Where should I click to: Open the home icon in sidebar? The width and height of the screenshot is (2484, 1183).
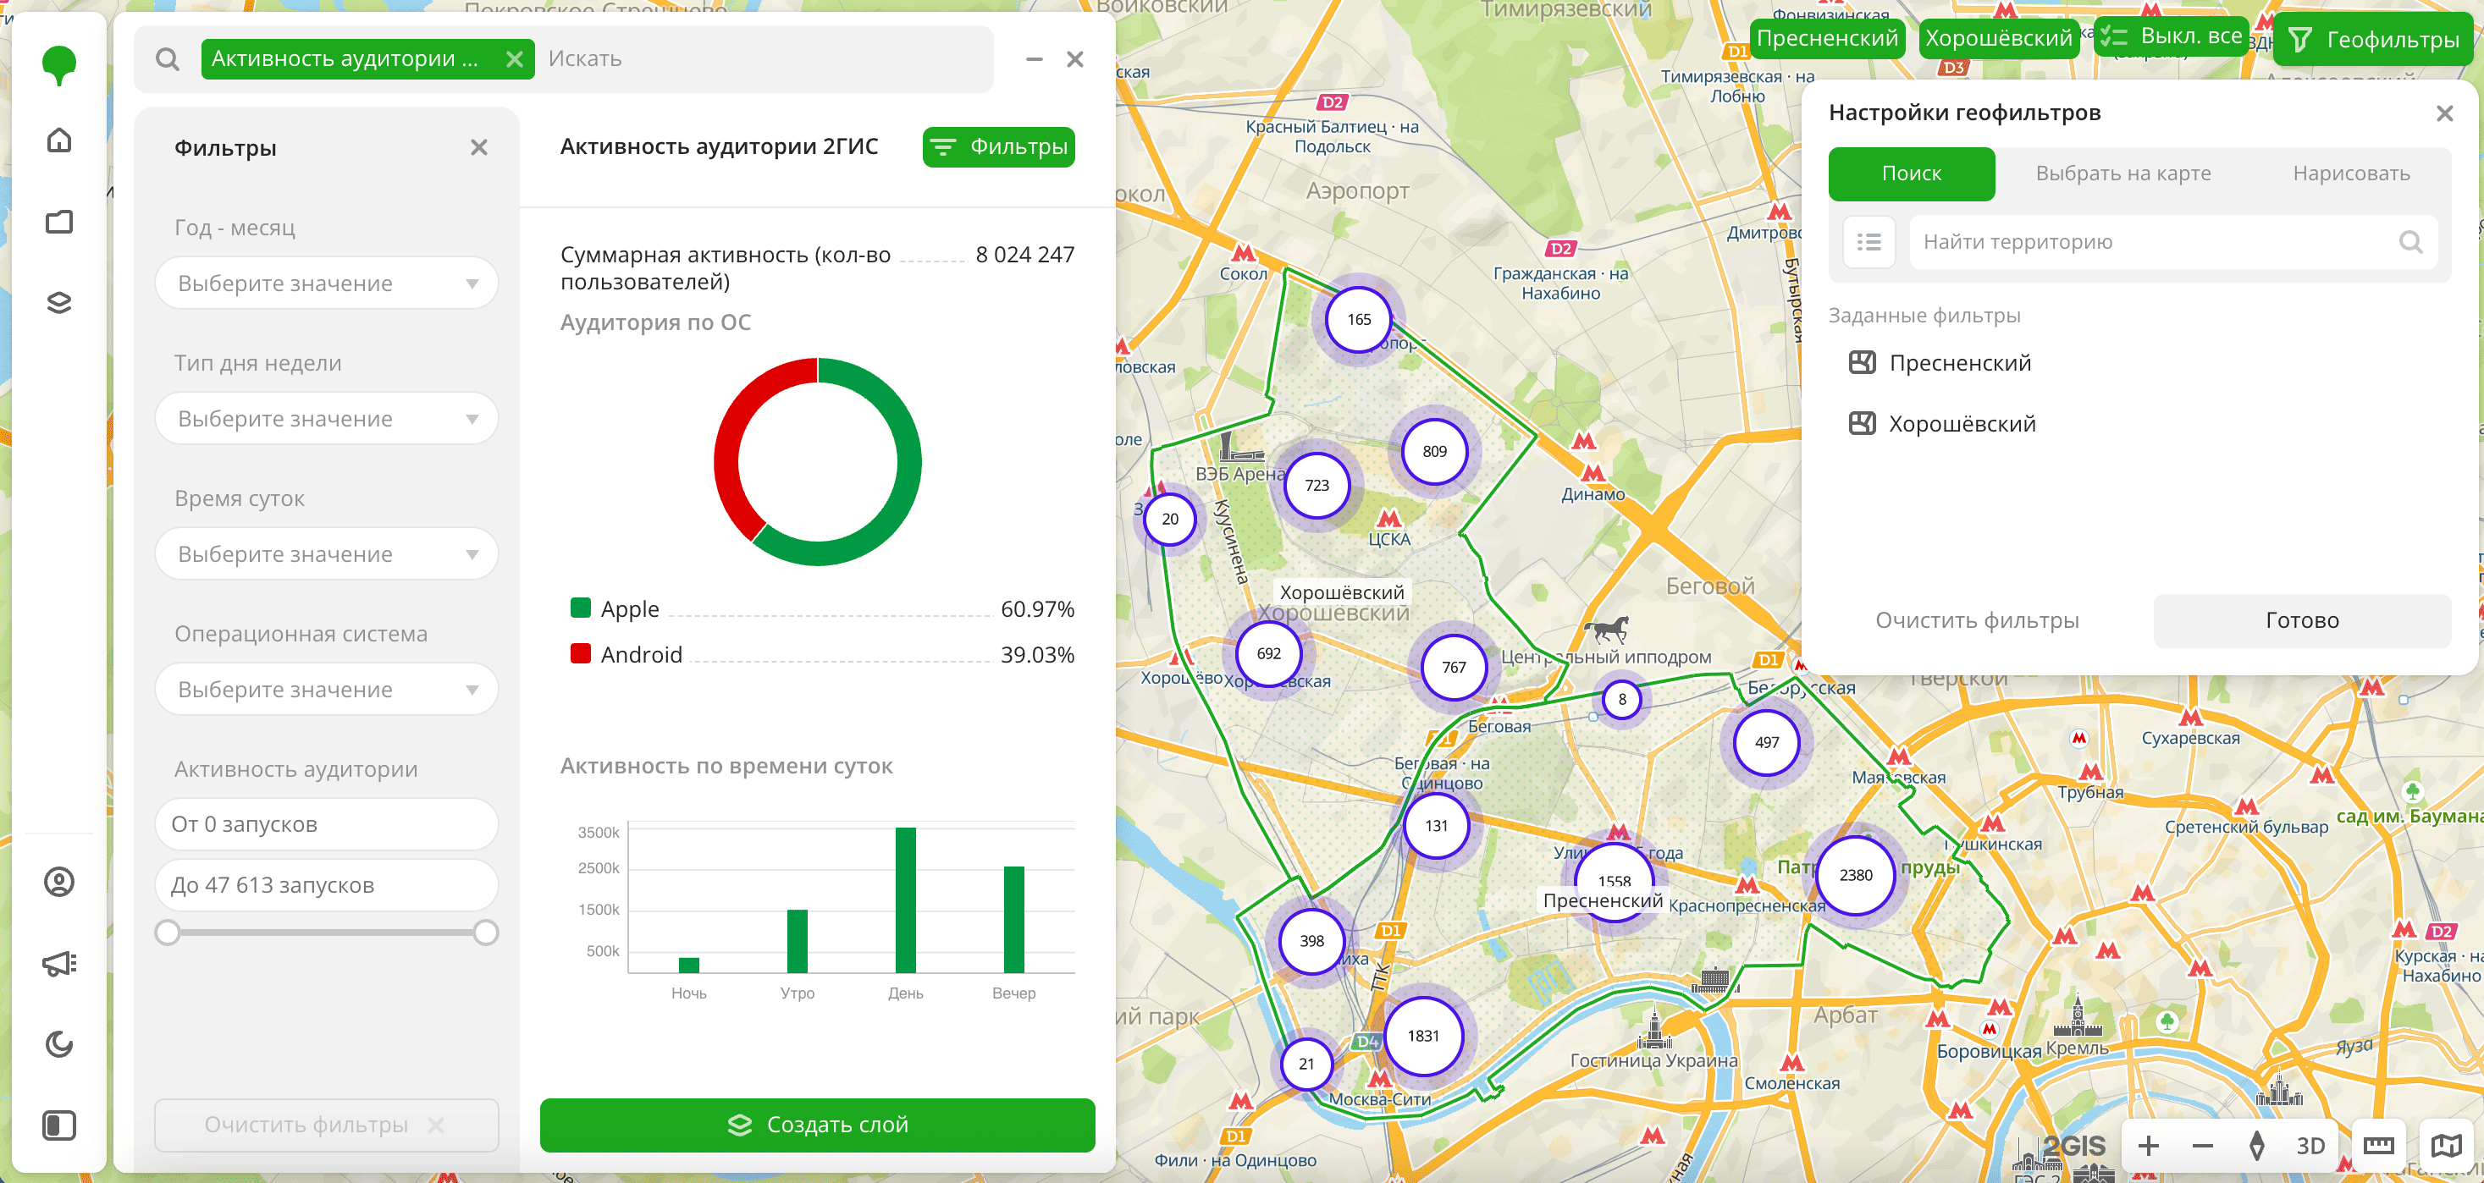pyautogui.click(x=58, y=140)
